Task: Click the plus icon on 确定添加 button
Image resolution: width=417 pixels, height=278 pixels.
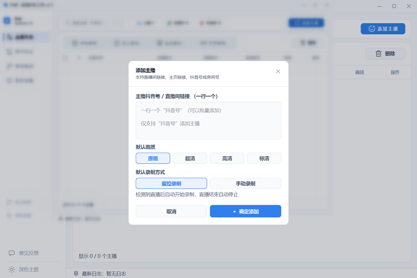Action: click(234, 212)
